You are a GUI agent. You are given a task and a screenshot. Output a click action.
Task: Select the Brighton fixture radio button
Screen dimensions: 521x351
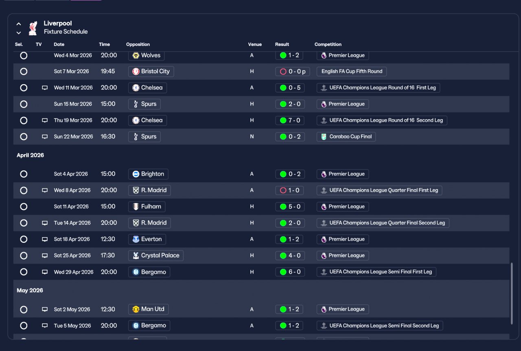point(24,174)
